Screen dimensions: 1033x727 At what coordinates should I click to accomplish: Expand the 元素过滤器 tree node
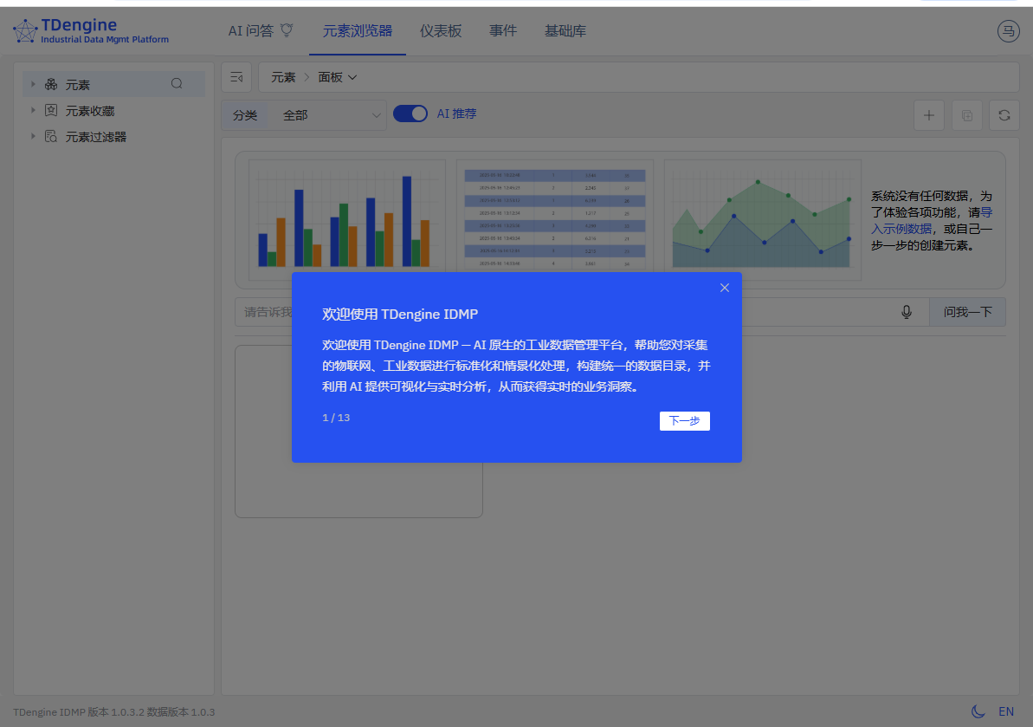33,136
